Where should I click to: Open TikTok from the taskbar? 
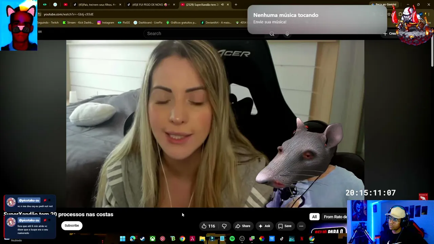[282, 239]
